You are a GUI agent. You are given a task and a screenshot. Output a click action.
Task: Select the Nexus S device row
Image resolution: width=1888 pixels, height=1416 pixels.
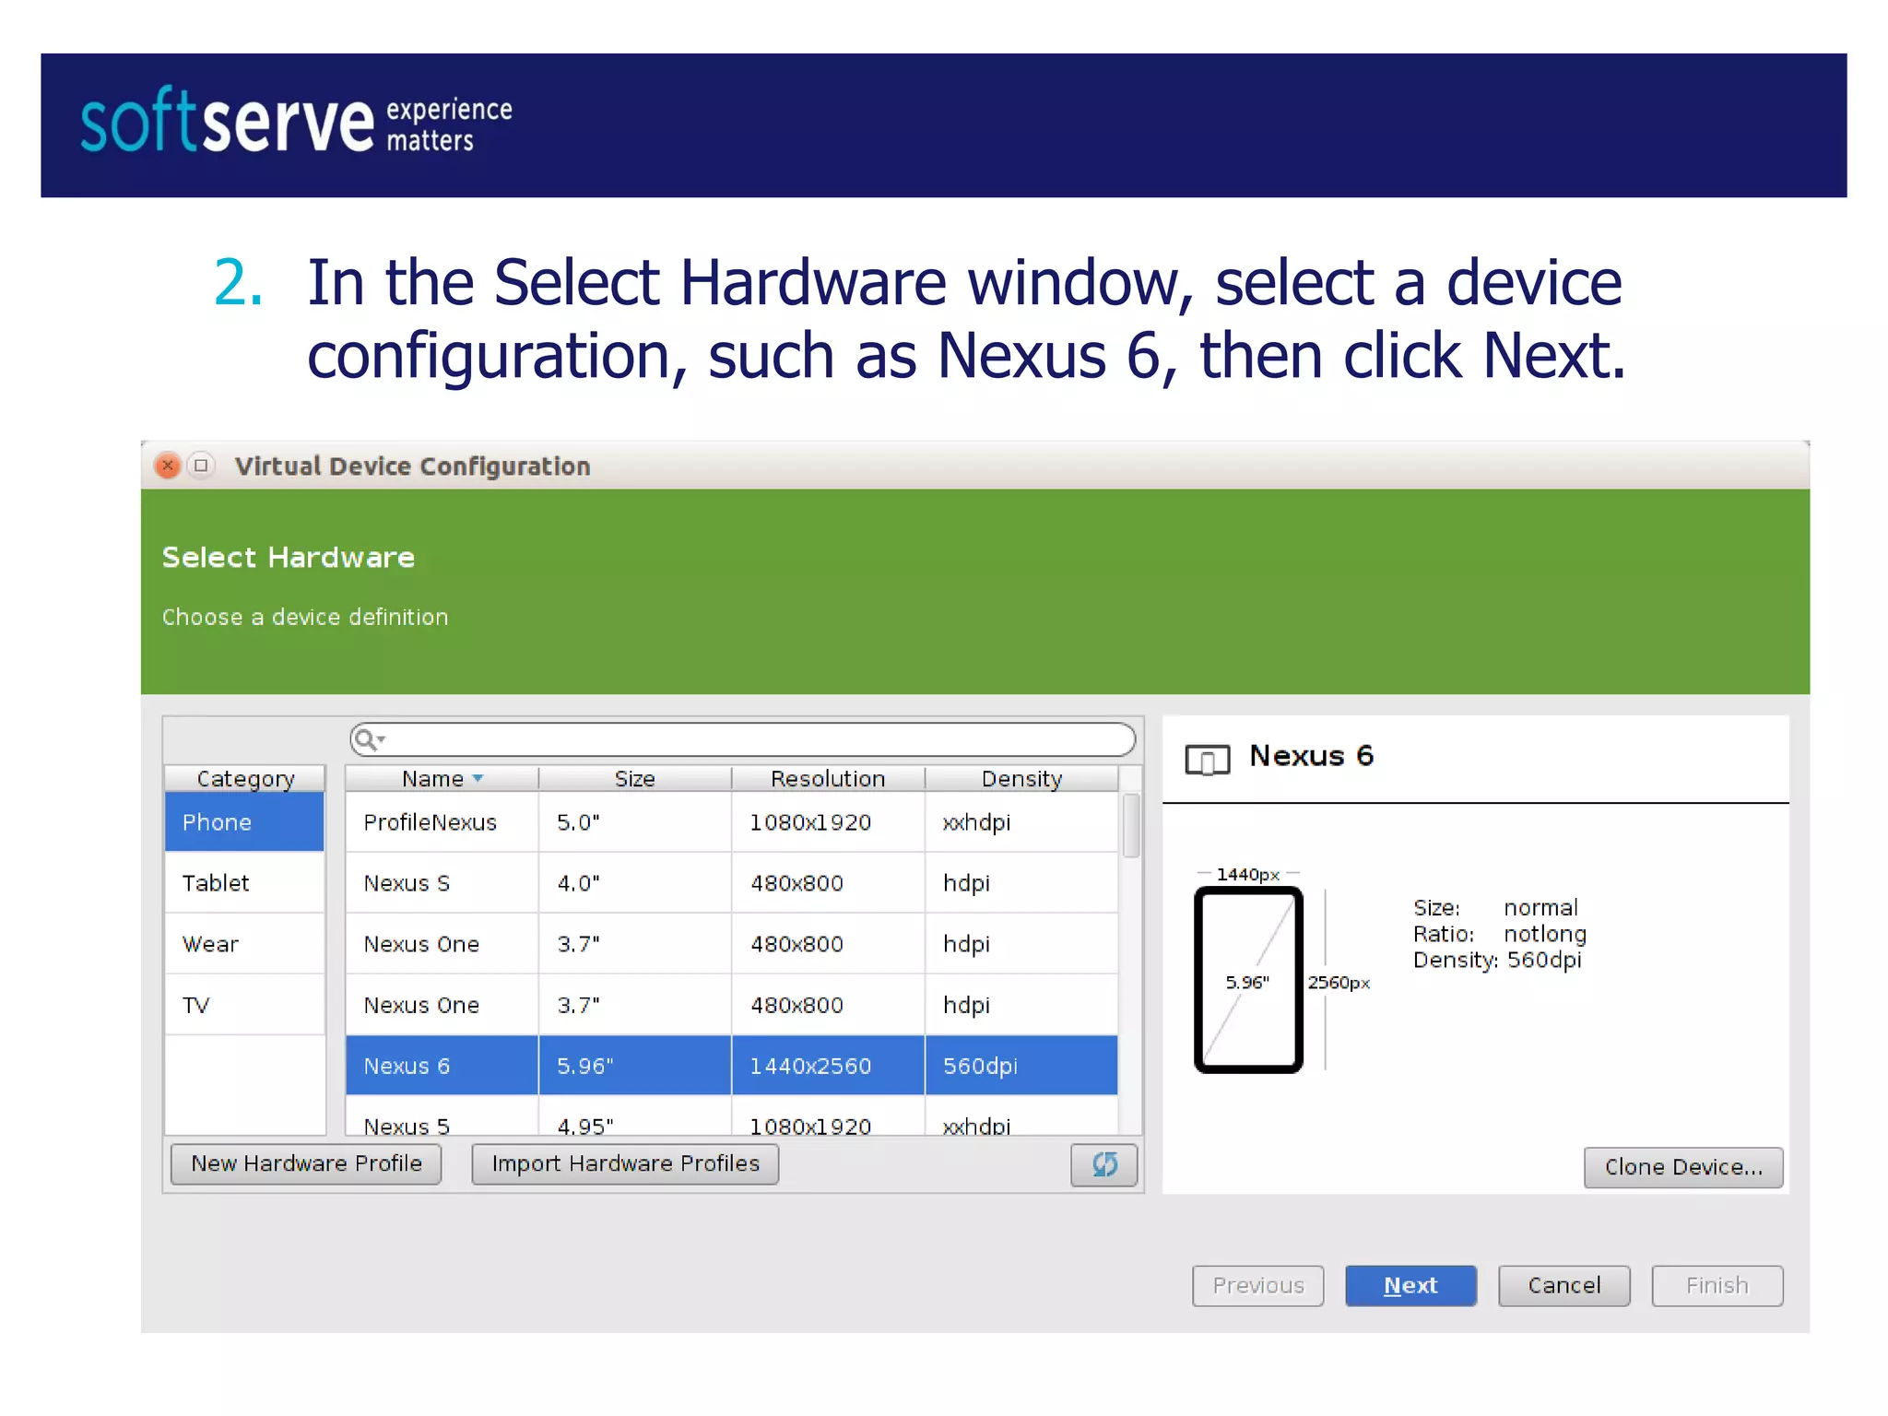pyautogui.click(x=732, y=882)
